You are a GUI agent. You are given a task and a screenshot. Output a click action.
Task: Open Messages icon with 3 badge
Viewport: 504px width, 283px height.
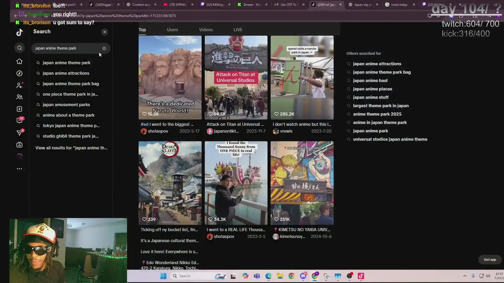coord(20,132)
